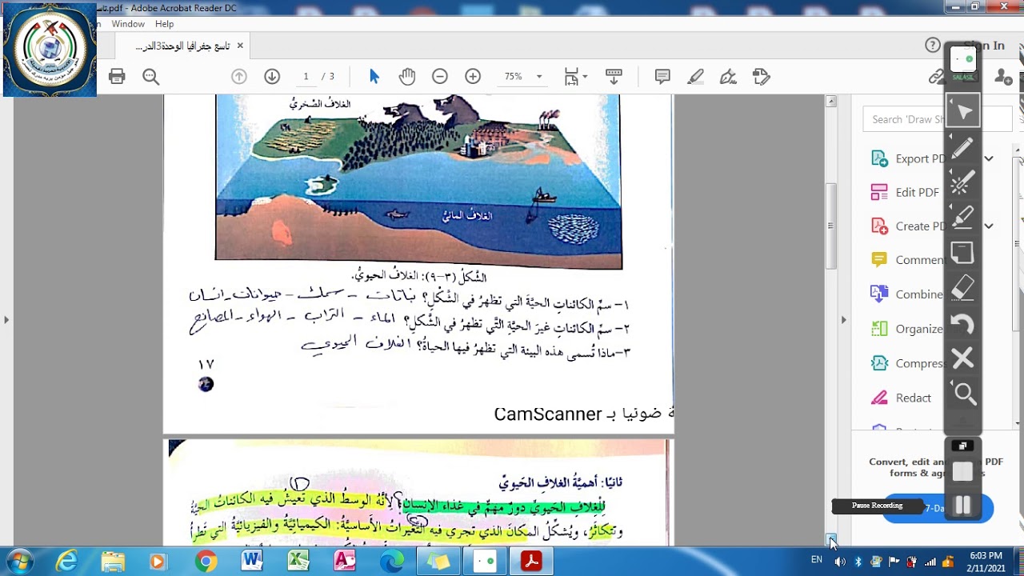
Task: Open the fit page options dropdown
Action: 575,77
